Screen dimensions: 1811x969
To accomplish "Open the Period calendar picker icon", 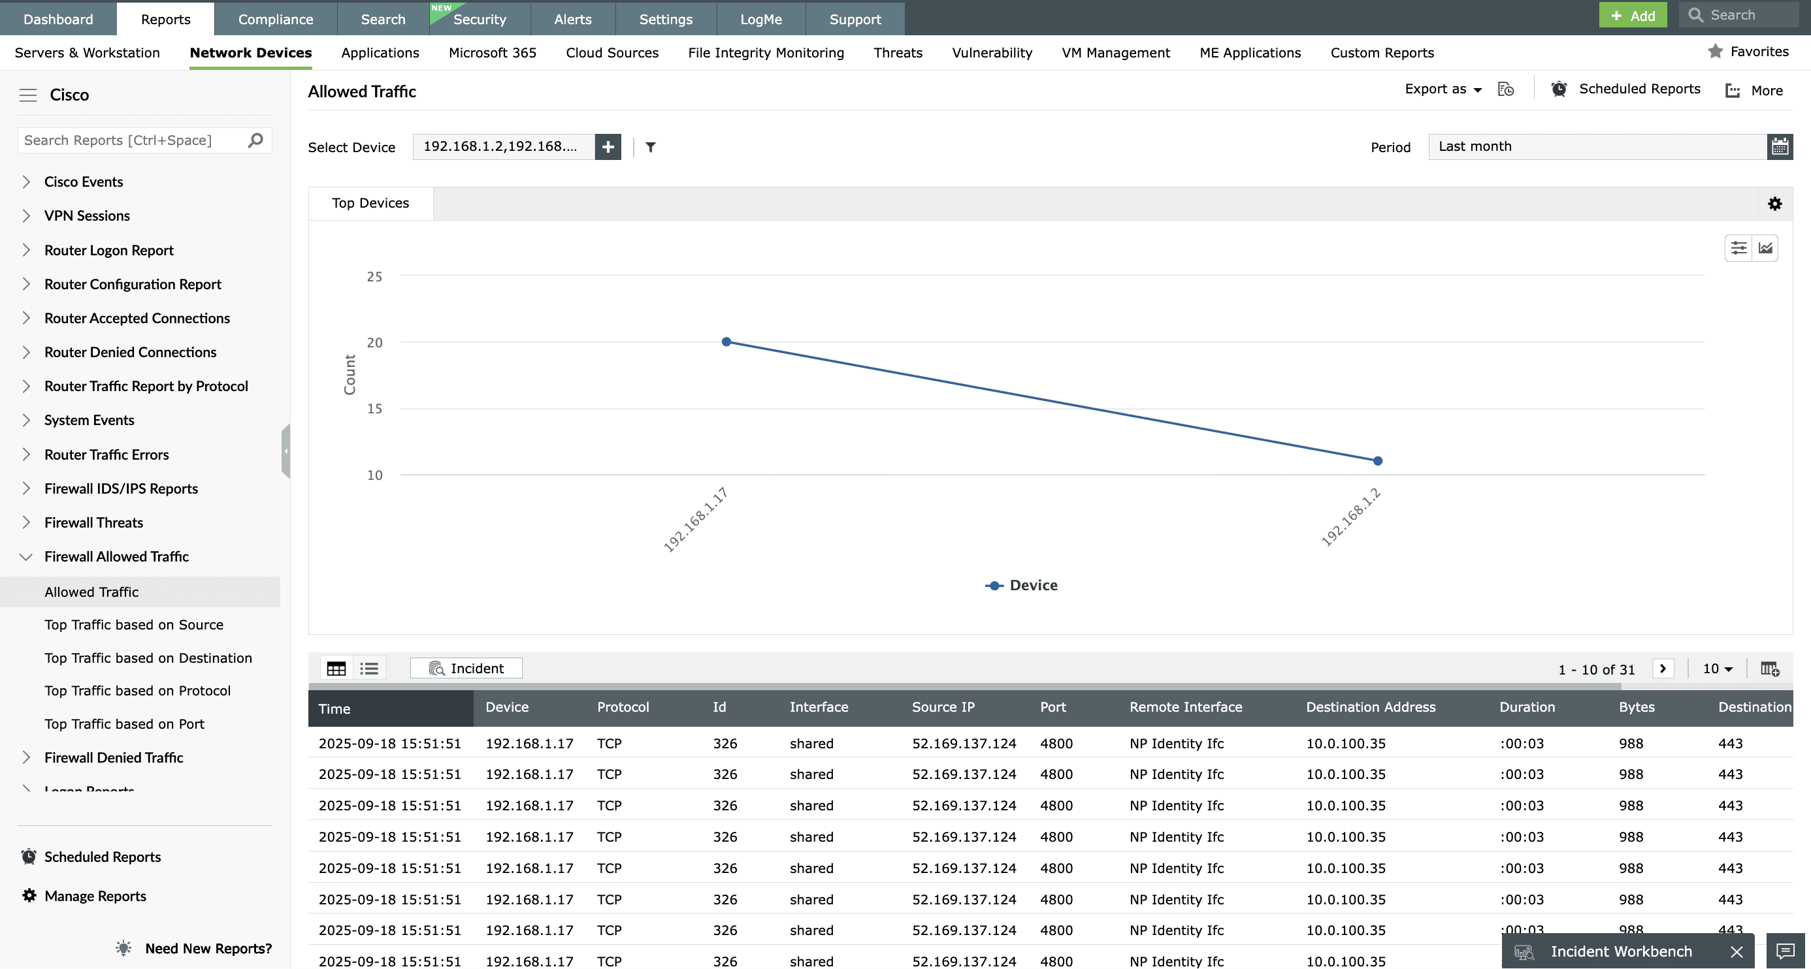I will 1780,147.
